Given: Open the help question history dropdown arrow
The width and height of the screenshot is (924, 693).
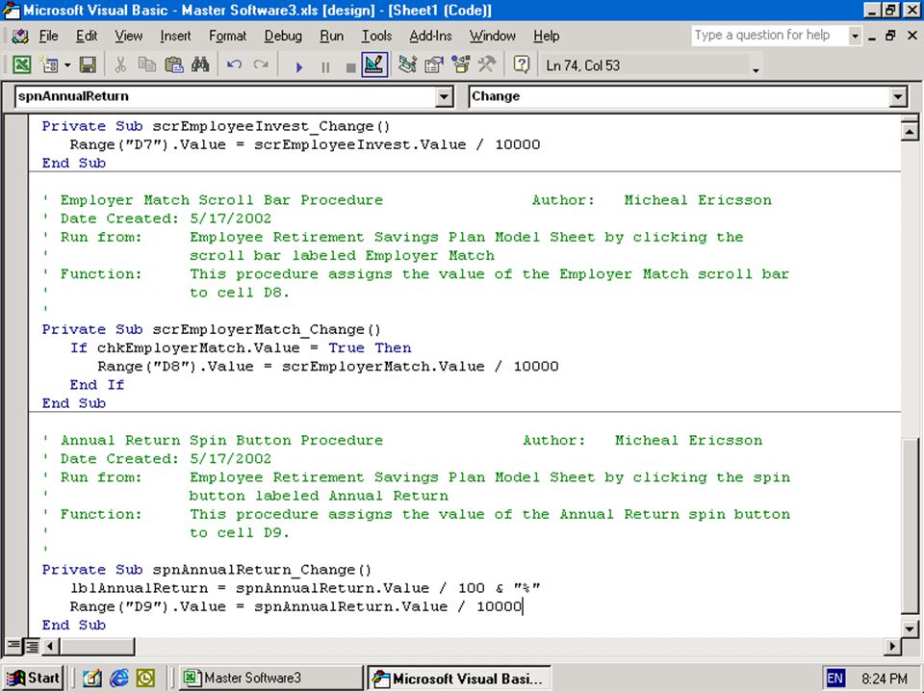Looking at the screenshot, I should (855, 36).
